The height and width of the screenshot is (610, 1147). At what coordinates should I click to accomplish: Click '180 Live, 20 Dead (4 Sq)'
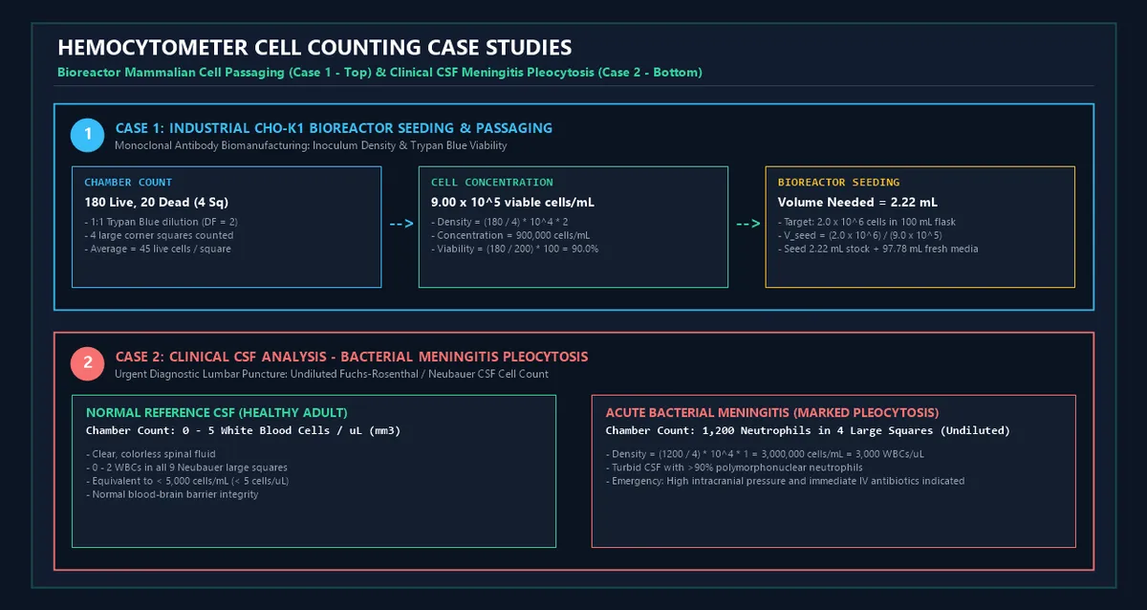(x=156, y=203)
